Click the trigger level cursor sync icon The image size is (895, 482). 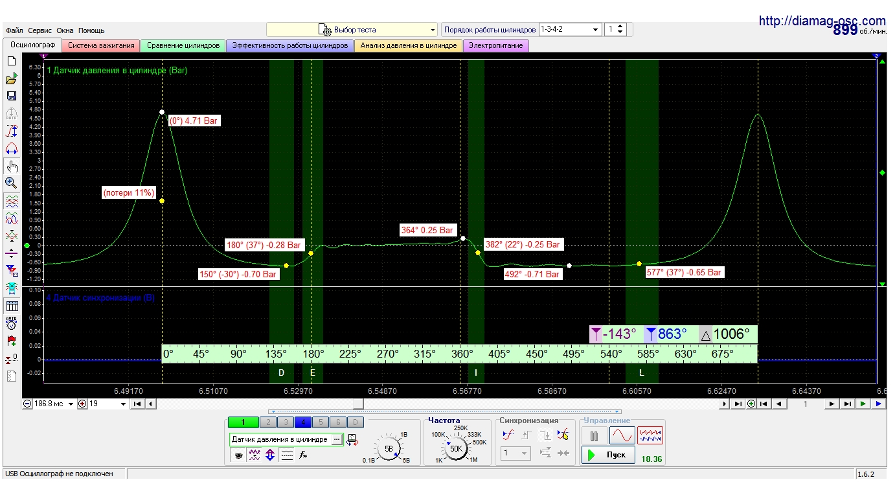tap(563, 435)
